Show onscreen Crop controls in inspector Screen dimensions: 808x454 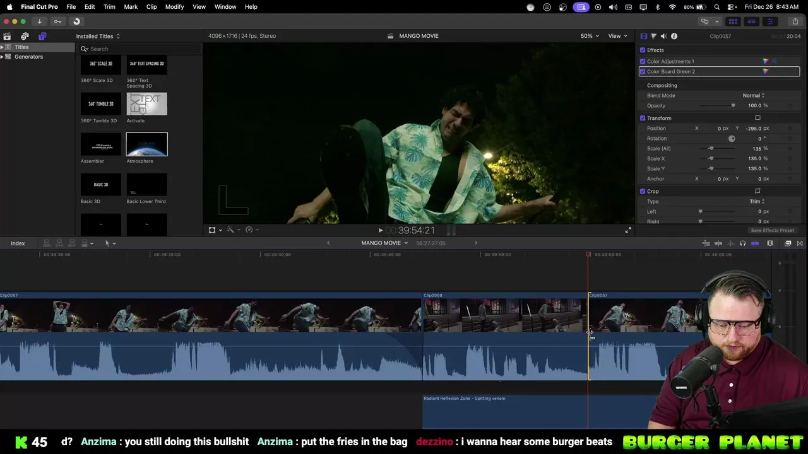coord(757,191)
